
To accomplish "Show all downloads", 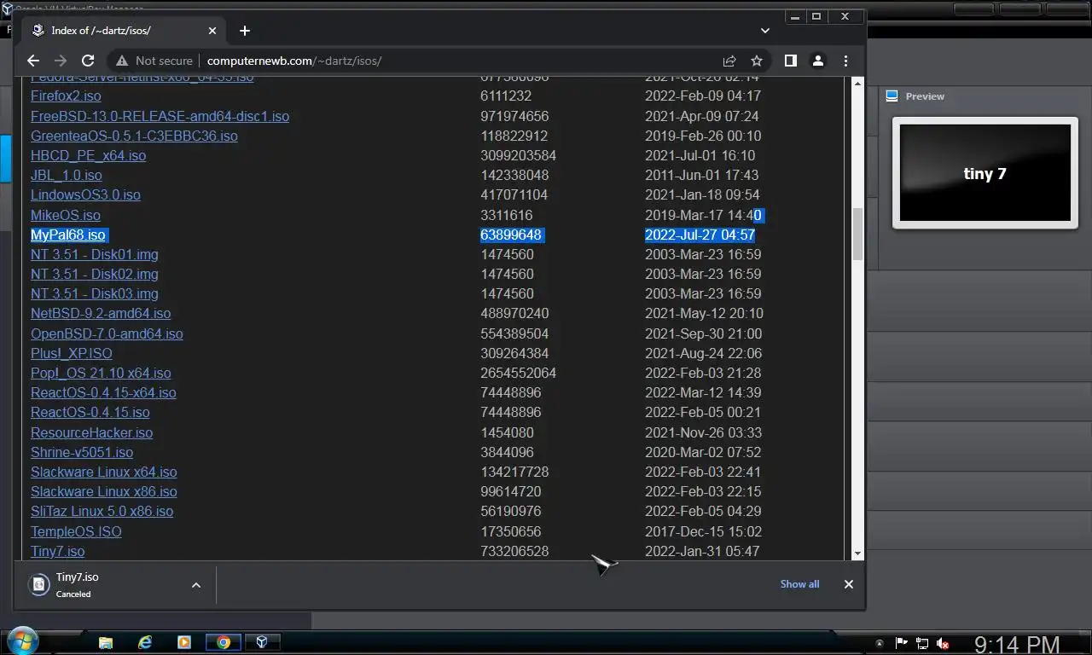I will coord(799,584).
